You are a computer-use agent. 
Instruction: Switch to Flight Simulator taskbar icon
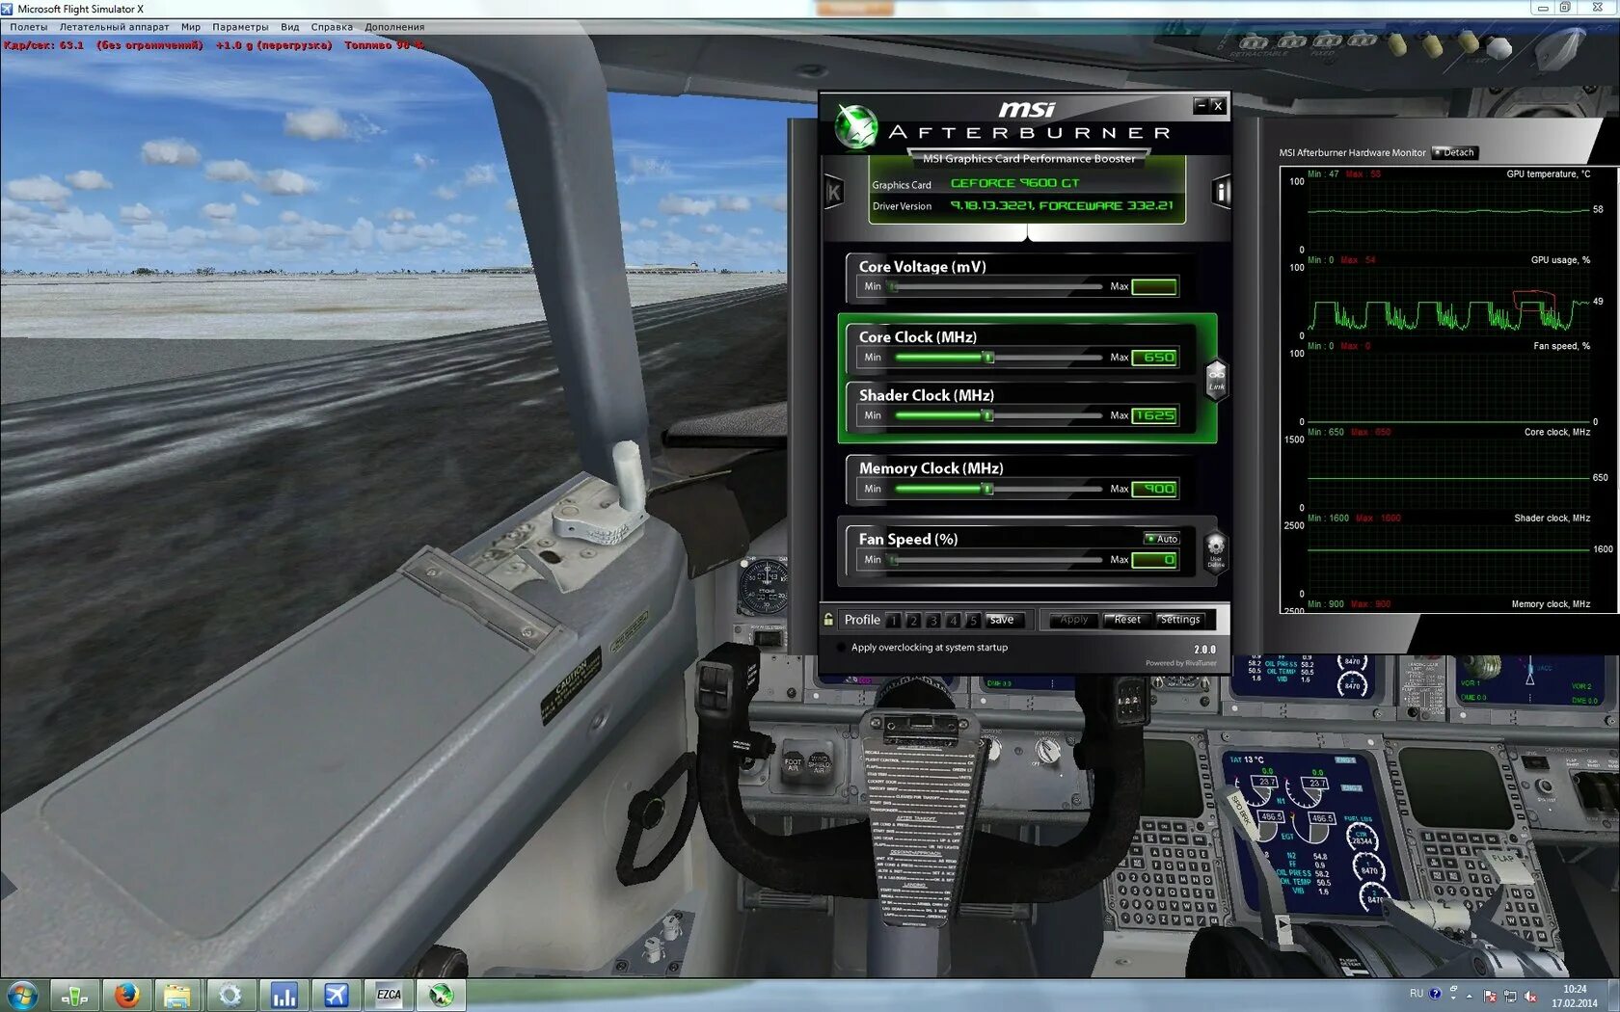coord(336,996)
